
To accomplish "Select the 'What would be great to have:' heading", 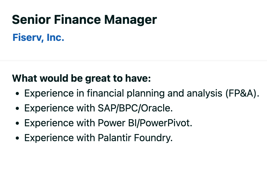I will click(81, 78).
